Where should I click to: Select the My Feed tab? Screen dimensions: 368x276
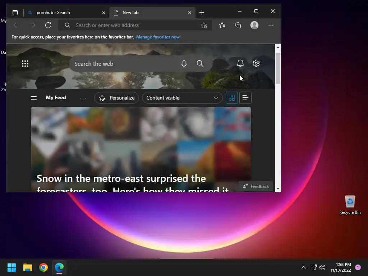pos(56,97)
